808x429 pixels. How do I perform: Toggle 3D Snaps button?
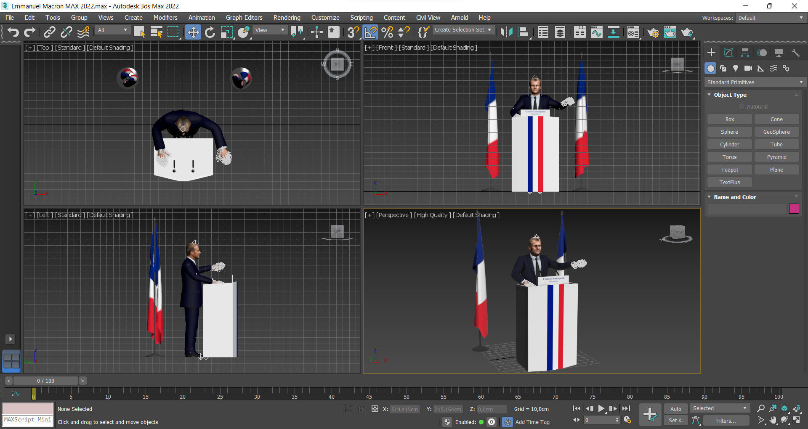[x=353, y=32]
